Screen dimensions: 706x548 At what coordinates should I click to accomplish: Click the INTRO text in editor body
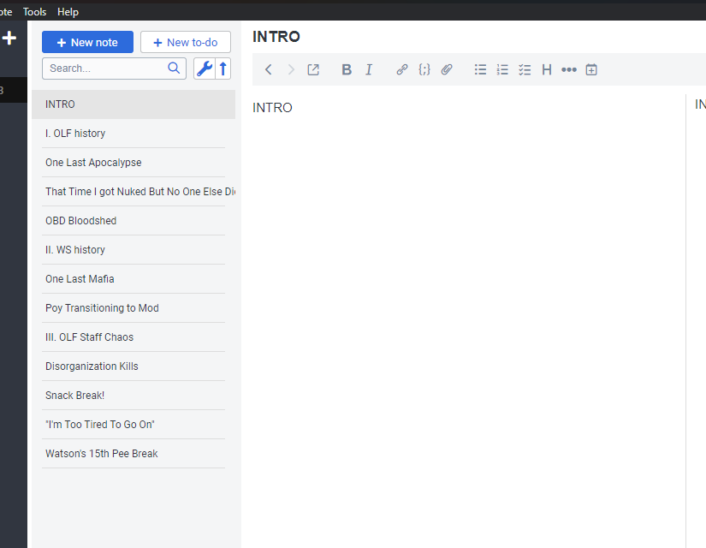pyautogui.click(x=272, y=108)
